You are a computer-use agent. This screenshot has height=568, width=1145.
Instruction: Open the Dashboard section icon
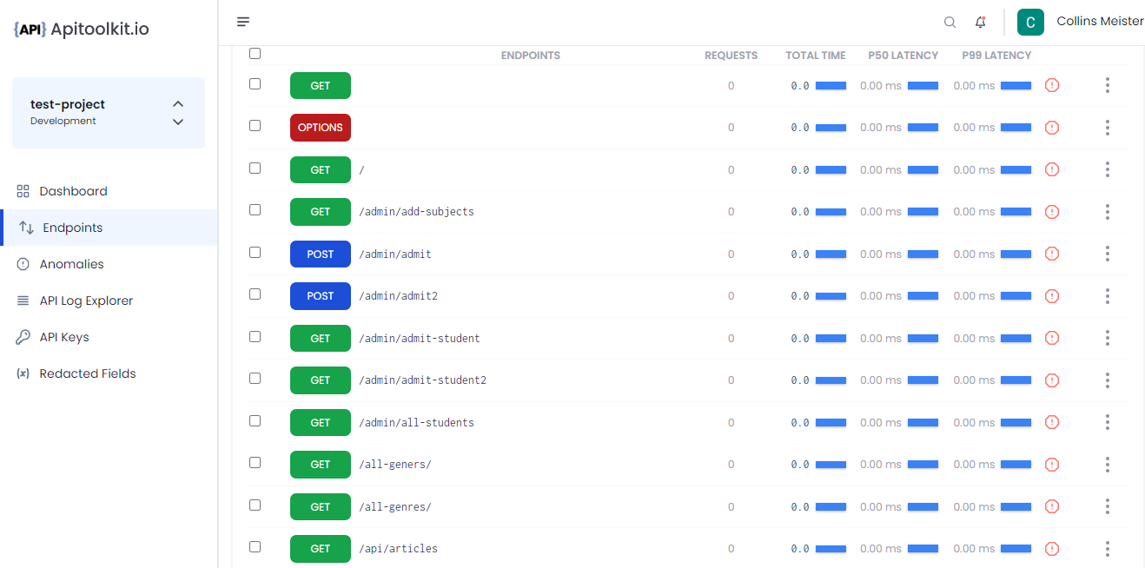point(22,190)
